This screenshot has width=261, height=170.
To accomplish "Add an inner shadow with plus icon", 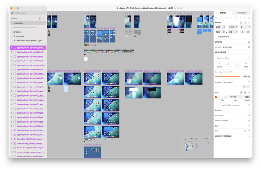I will [x=249, y=120].
